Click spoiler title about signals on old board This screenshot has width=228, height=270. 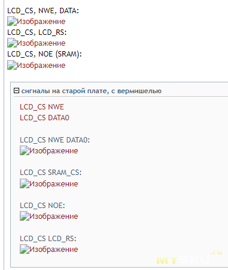pos(91,91)
